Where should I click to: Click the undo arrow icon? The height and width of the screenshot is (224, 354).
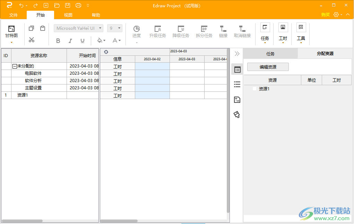pos(21,6)
